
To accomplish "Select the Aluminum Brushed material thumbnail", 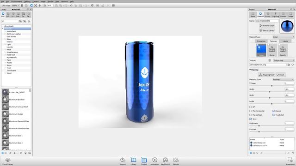I will (5, 100).
